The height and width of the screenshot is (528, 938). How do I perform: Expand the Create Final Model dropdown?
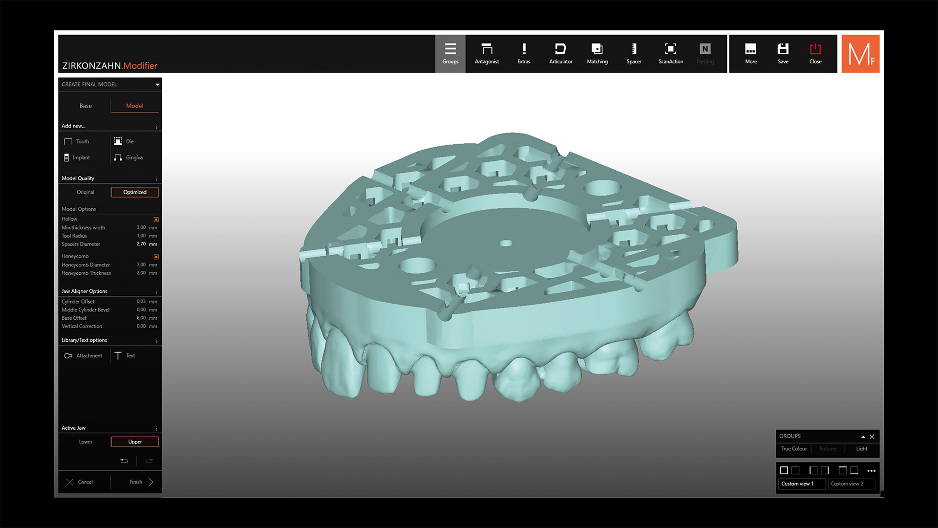pos(157,85)
